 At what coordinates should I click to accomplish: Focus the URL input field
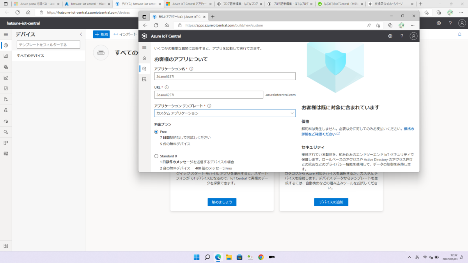(x=209, y=95)
